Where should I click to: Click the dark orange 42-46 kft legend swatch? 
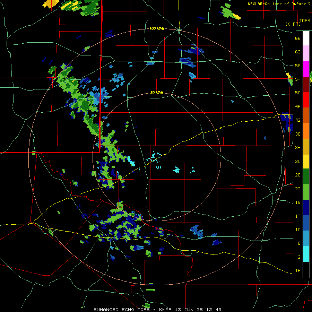click(x=306, y=115)
